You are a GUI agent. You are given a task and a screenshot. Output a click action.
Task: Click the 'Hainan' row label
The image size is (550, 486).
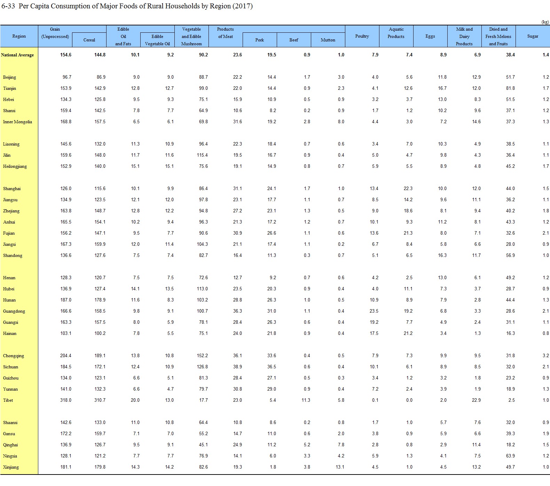10,334
